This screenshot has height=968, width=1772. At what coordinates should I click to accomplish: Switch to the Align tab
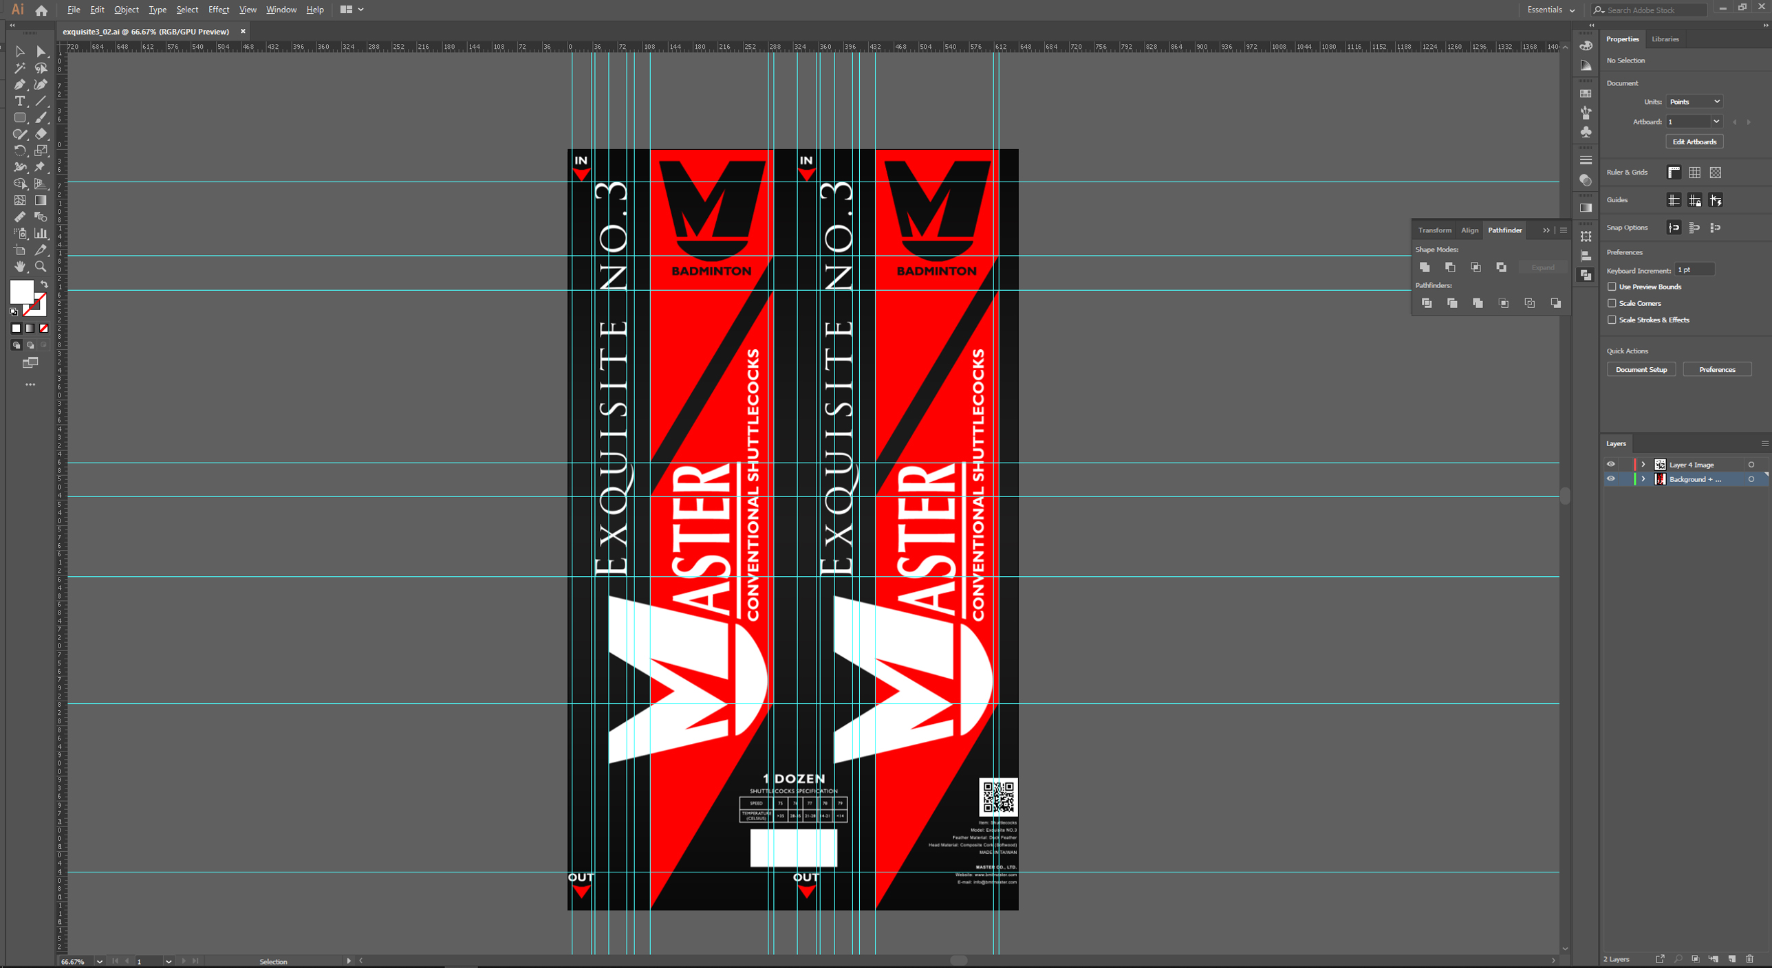[1469, 230]
